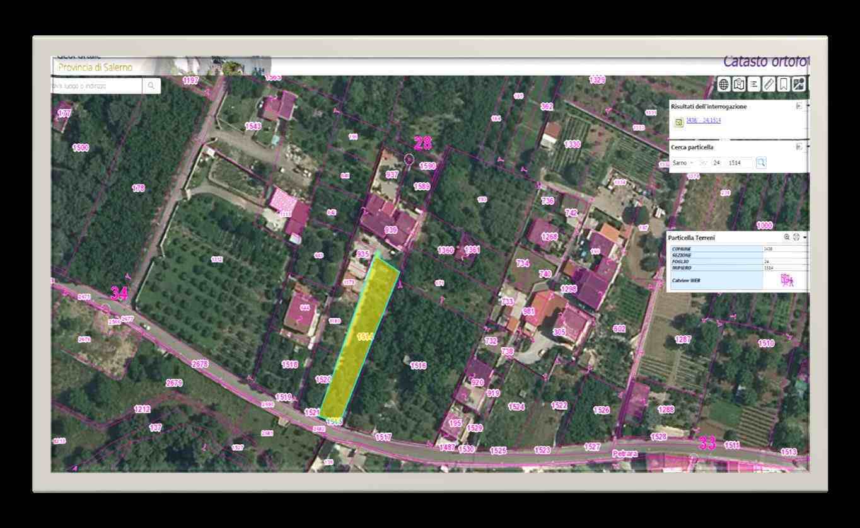Expand the Particella Terreni panel menu arrow
Image resolution: width=860 pixels, height=528 pixels.
(805, 238)
